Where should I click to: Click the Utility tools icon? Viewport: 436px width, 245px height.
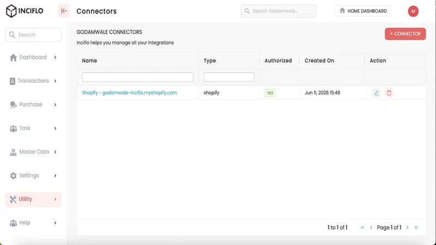13,199
